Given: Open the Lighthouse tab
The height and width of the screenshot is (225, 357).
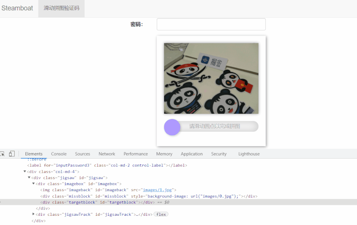Looking at the screenshot, I should tap(249, 154).
